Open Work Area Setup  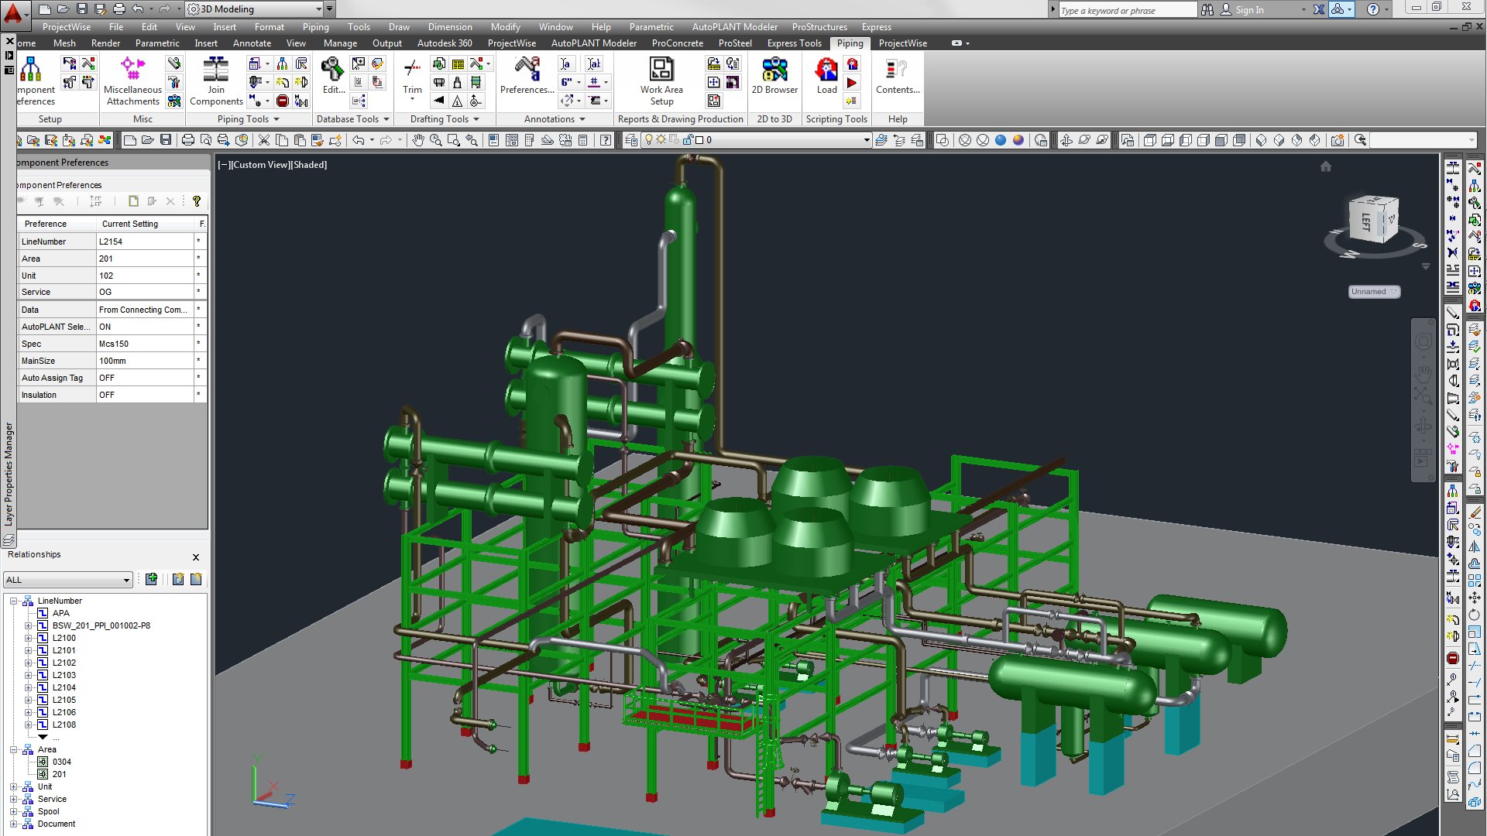661,81
